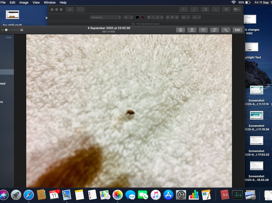This screenshot has width=272, height=203.
Task: Click the Send paper-plane icon in Mail
Action: pyautogui.click(x=70, y=10)
